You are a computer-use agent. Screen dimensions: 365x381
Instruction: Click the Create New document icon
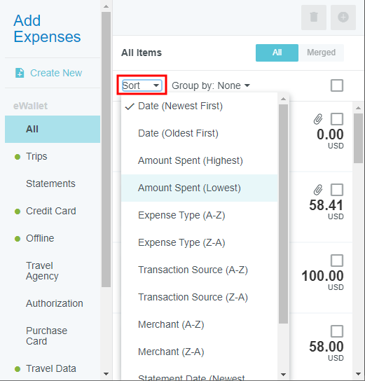[20, 73]
